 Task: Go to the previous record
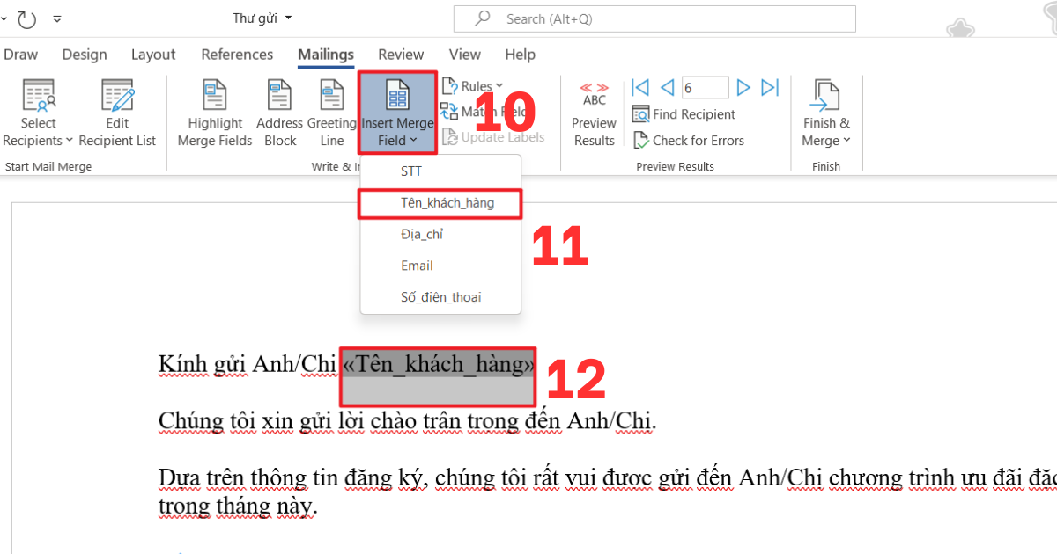click(667, 87)
